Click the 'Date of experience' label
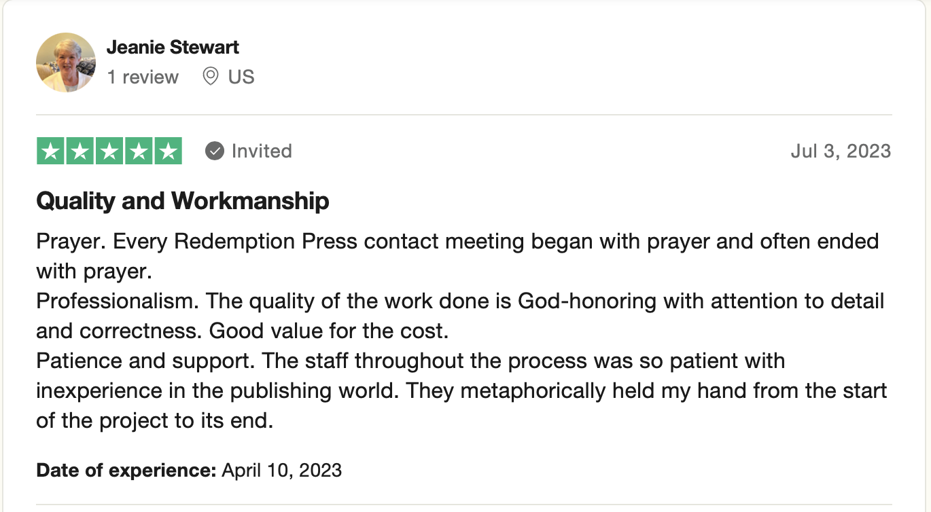This screenshot has width=931, height=512. point(126,470)
